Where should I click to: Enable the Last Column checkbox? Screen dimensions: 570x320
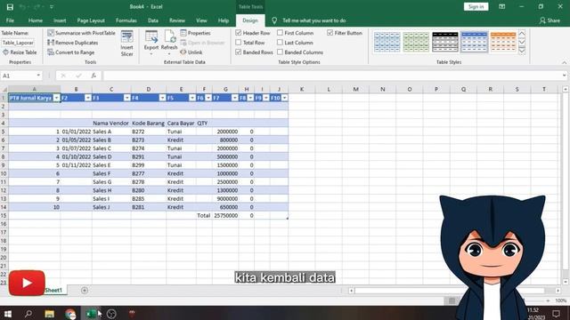pyautogui.click(x=280, y=43)
